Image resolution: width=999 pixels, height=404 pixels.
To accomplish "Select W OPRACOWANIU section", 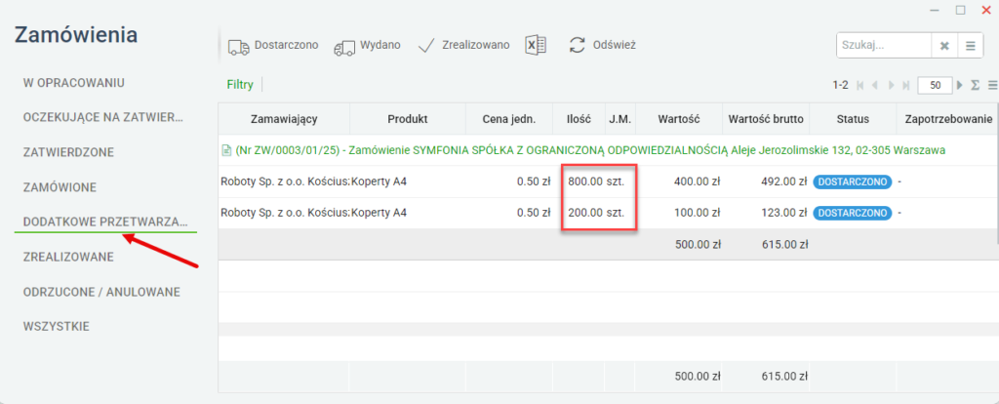I will (x=73, y=83).
